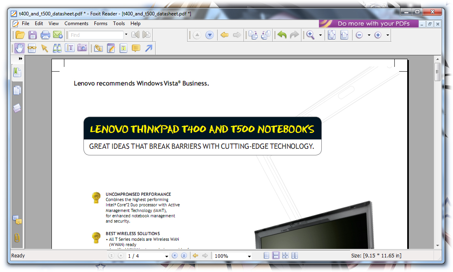Go to previous view in the status bar
This screenshot has height=272, width=453.
[196, 255]
